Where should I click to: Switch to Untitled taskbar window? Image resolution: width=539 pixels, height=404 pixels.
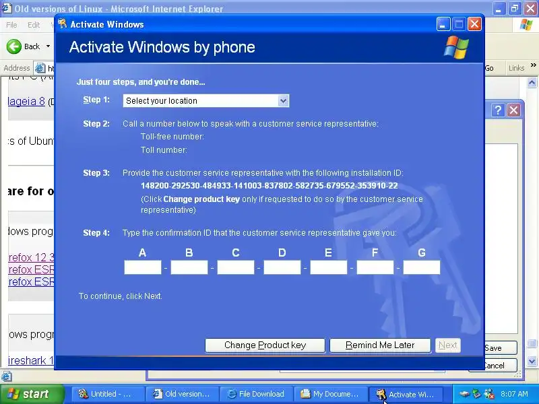click(x=108, y=394)
